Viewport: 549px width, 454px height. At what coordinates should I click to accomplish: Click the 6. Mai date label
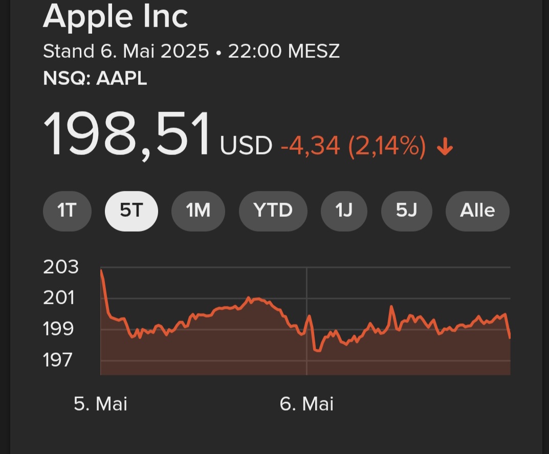(306, 404)
